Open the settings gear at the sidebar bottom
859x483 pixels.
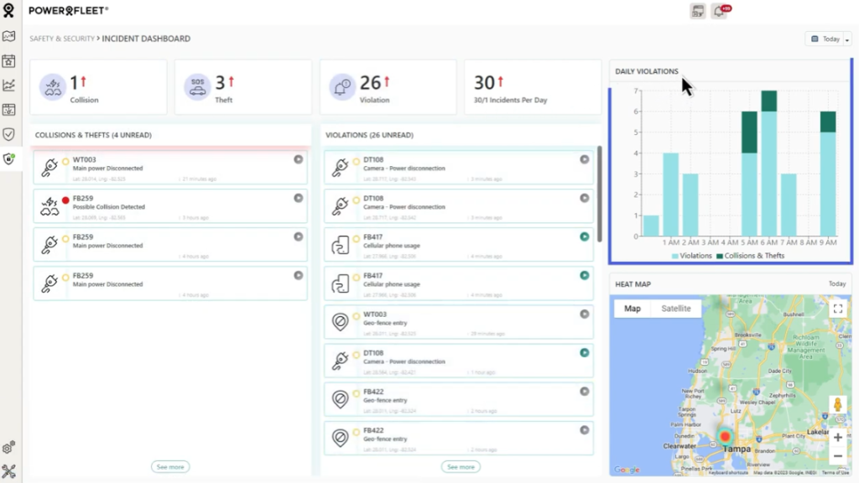coord(11,447)
